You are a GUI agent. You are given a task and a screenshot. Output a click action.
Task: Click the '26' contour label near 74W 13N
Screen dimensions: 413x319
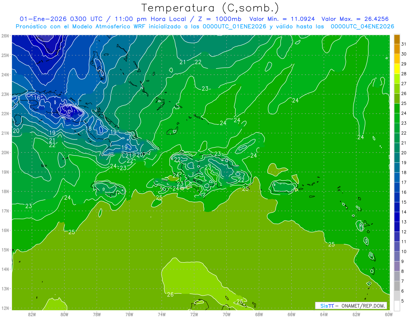[170, 295]
